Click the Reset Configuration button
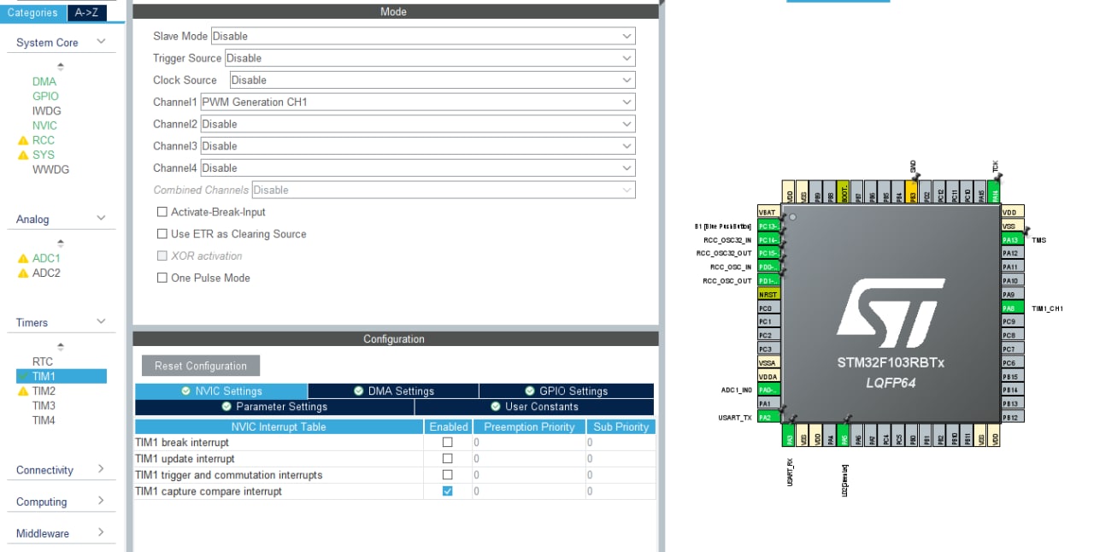The width and height of the screenshot is (1094, 552). (201, 366)
